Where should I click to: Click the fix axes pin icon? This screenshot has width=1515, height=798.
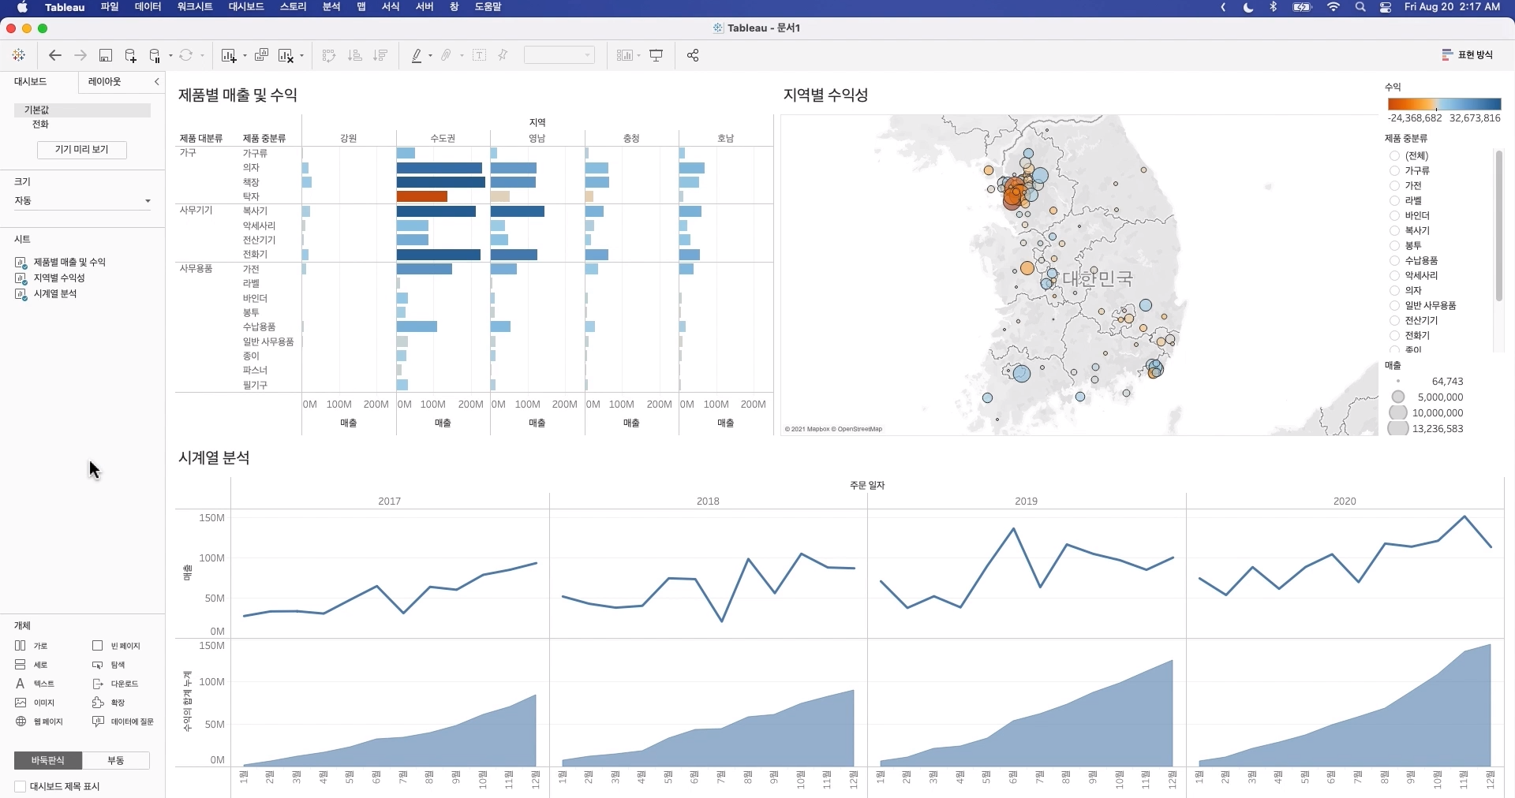pos(503,55)
